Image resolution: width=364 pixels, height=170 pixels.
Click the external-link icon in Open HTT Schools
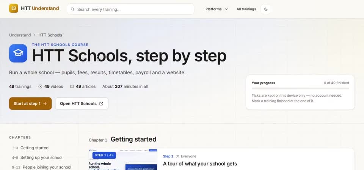click(101, 104)
